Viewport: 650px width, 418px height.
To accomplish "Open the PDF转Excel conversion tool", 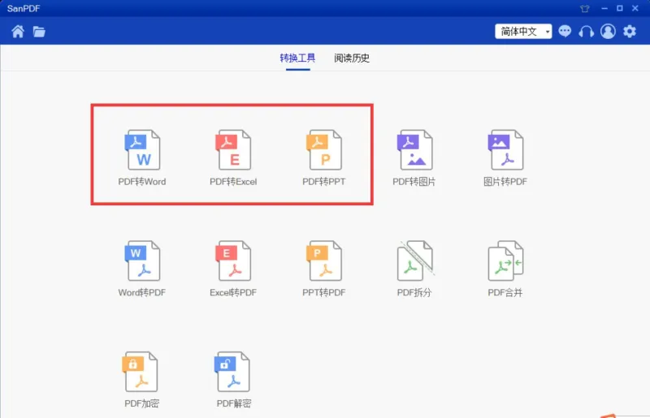I will [x=233, y=150].
